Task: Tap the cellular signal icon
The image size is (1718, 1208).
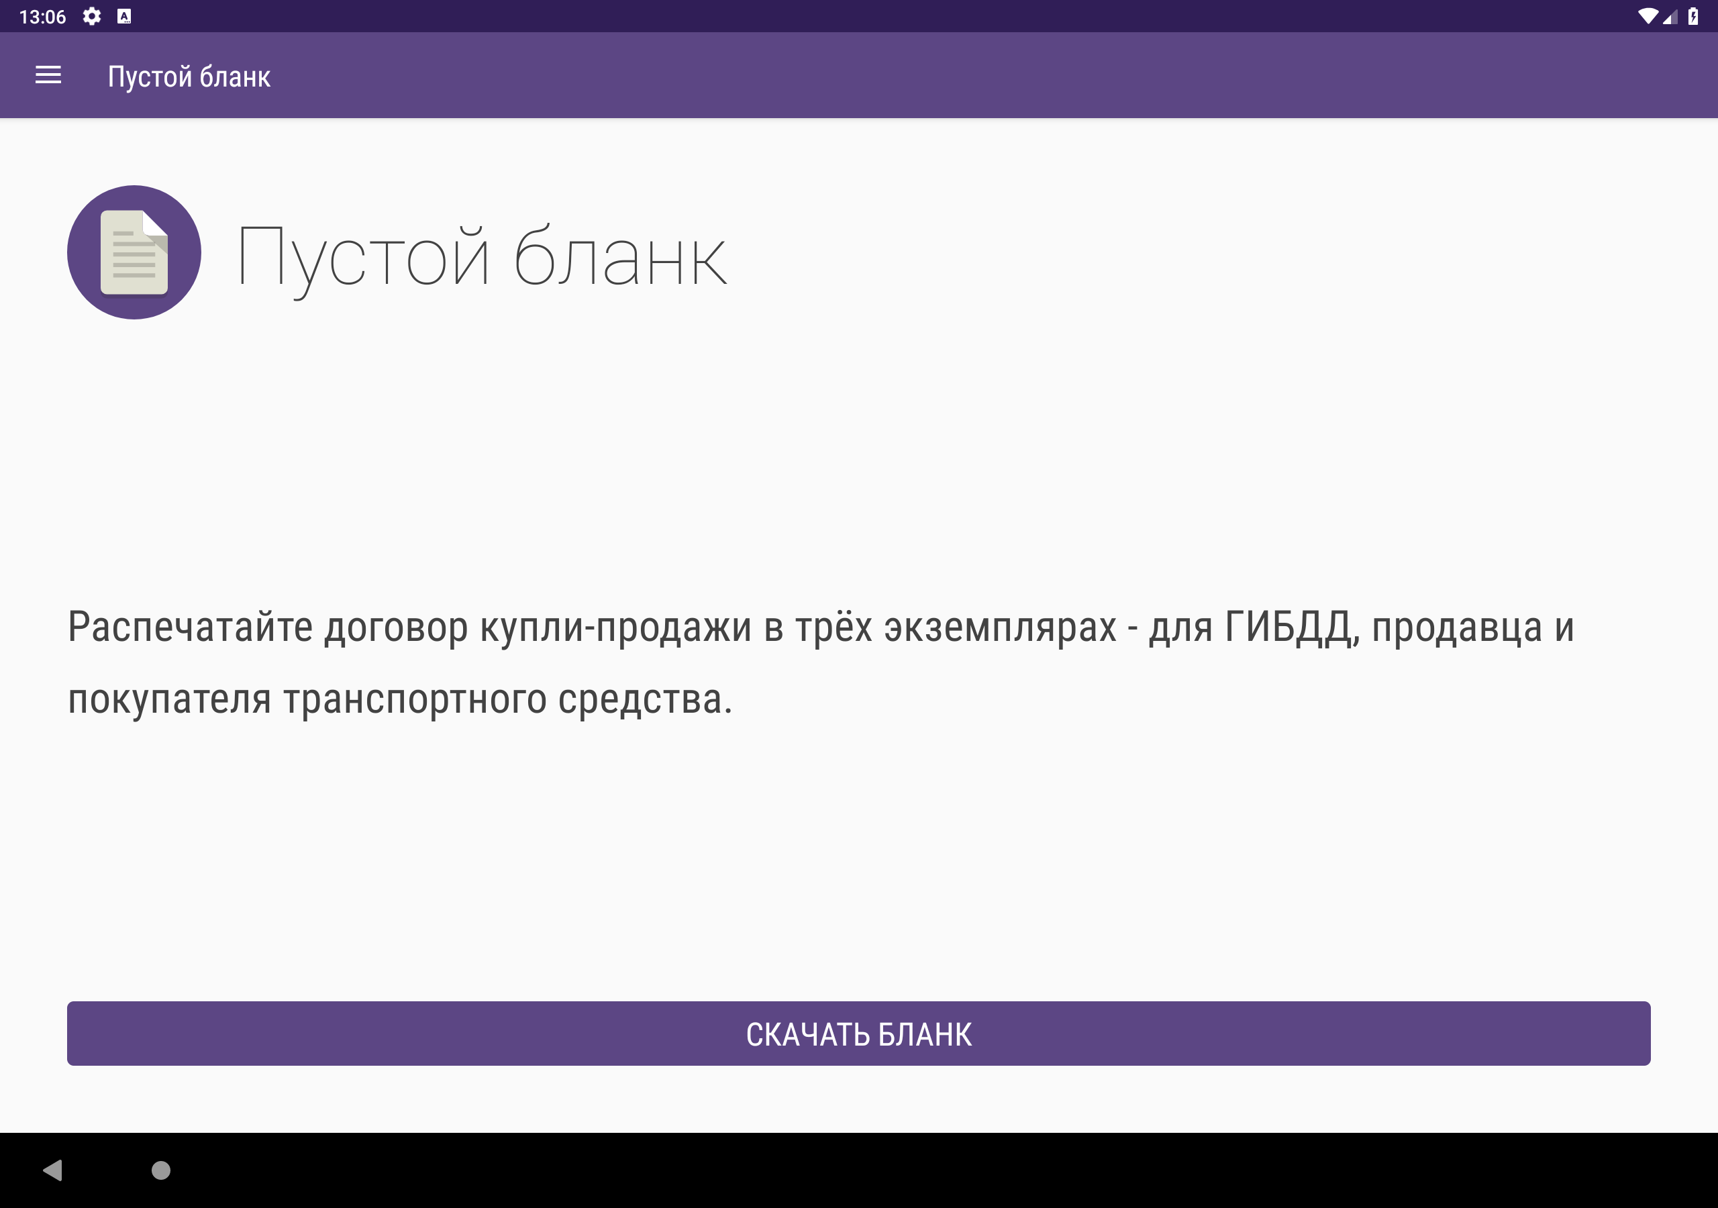Action: coord(1670,17)
